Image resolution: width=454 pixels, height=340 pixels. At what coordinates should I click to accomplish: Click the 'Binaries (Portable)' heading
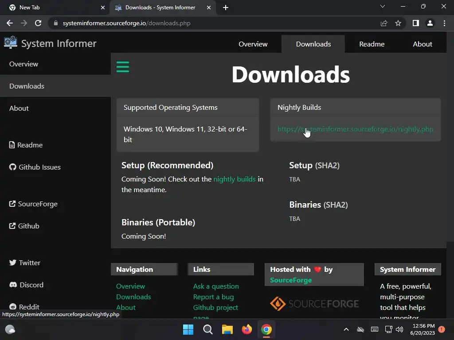pyautogui.click(x=158, y=222)
